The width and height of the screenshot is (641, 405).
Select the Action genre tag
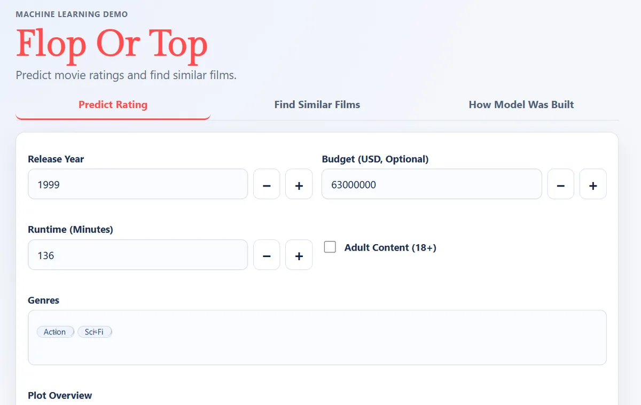(x=55, y=332)
